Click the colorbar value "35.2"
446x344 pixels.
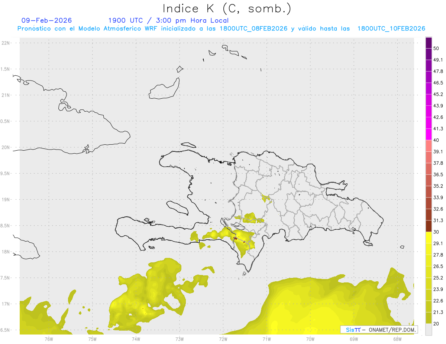(438, 186)
